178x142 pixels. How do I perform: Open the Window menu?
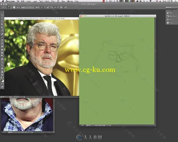tap(70, 1)
